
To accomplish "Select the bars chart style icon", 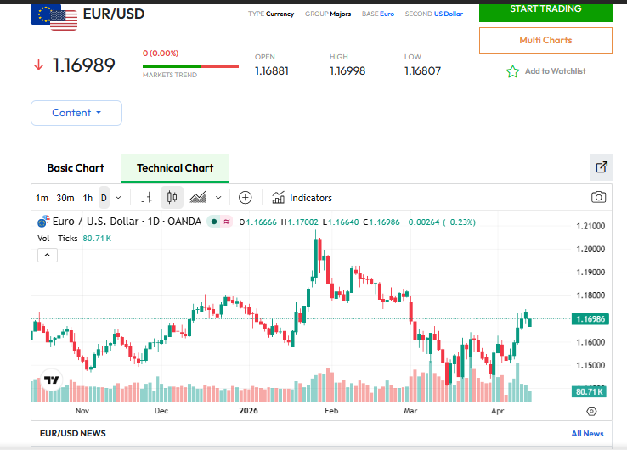I will tap(146, 198).
